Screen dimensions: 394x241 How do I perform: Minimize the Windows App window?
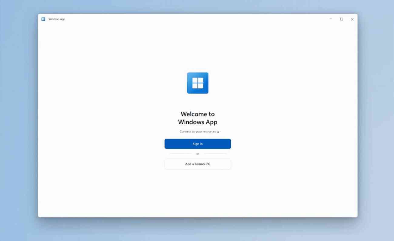331,19
